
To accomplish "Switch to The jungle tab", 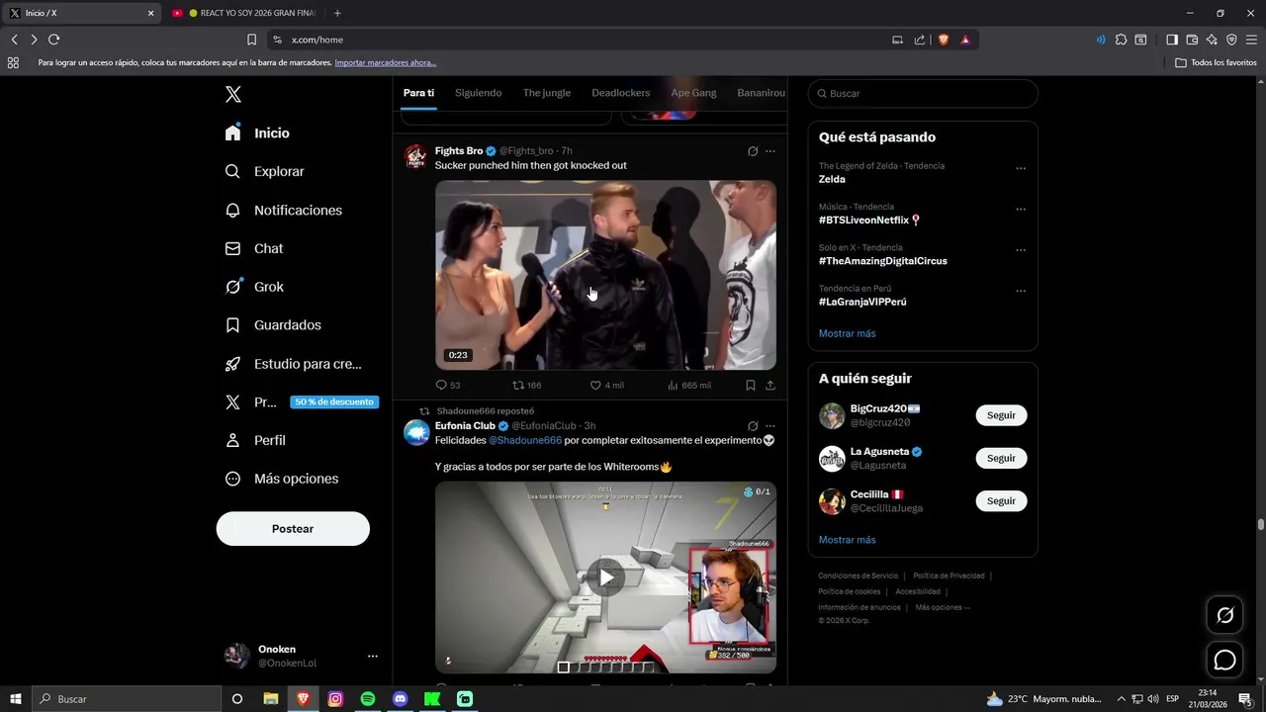I will [x=547, y=93].
